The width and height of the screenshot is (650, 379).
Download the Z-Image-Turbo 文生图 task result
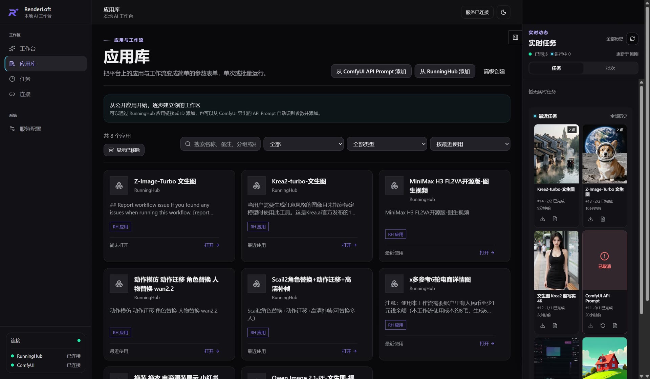coord(590,219)
